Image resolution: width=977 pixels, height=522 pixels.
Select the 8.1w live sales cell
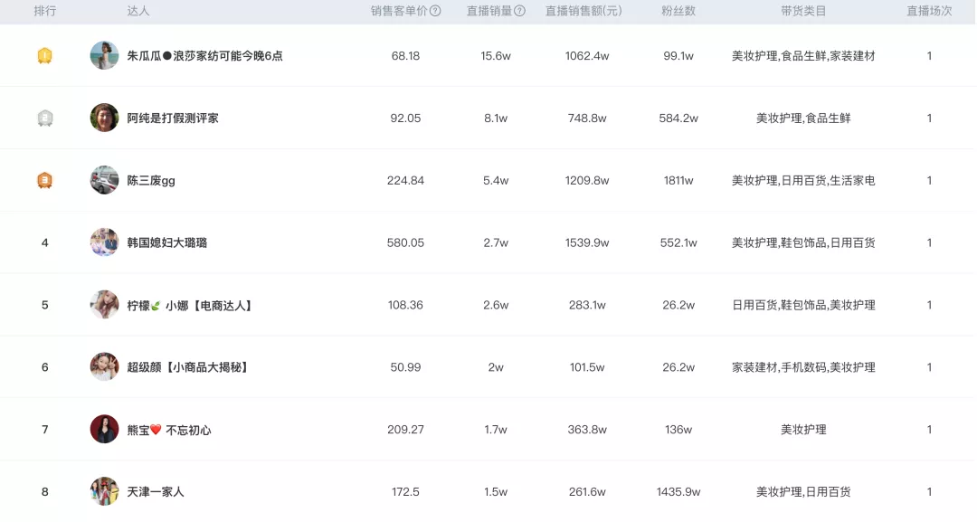[496, 119]
